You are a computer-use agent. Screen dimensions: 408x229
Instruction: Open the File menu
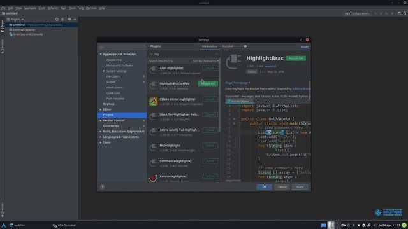pyautogui.click(x=3, y=8)
